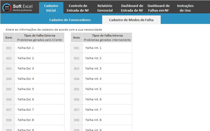Select the Falha Ext. 1 cell
The height and width of the screenshot is (131, 210).
(x=40, y=48)
